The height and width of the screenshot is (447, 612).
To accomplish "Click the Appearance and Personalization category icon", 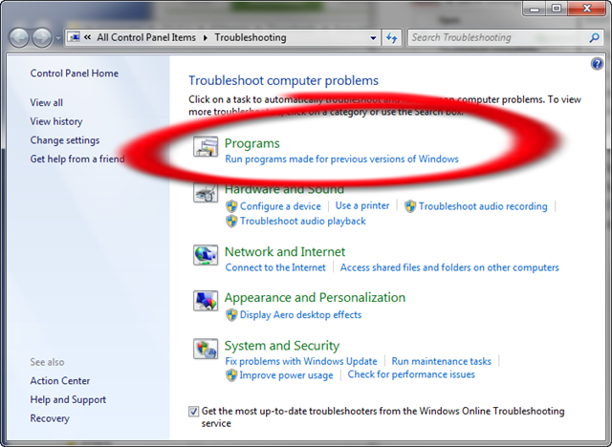I will coord(206,301).
